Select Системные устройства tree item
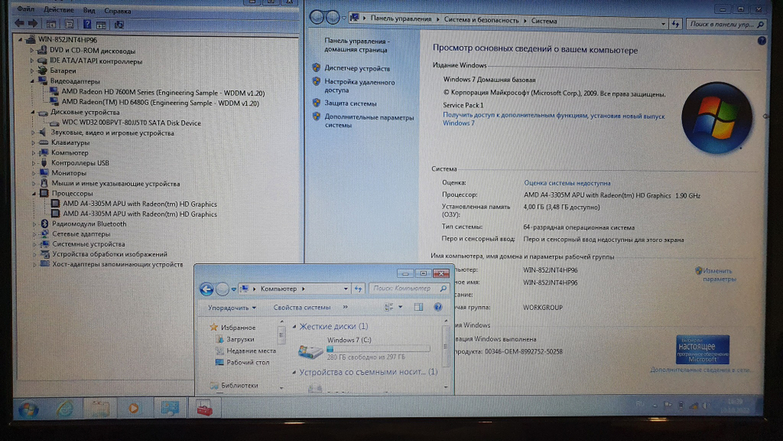Viewport: 783px width, 441px height. pyautogui.click(x=88, y=244)
